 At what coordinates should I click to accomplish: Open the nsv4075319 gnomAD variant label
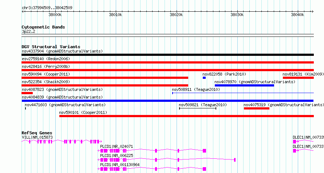pos(284,105)
